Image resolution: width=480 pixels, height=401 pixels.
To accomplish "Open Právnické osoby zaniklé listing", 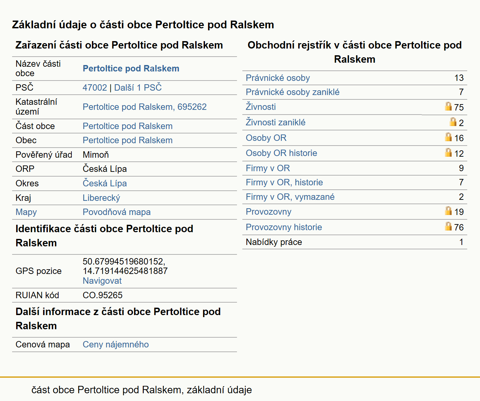I will pos(293,92).
